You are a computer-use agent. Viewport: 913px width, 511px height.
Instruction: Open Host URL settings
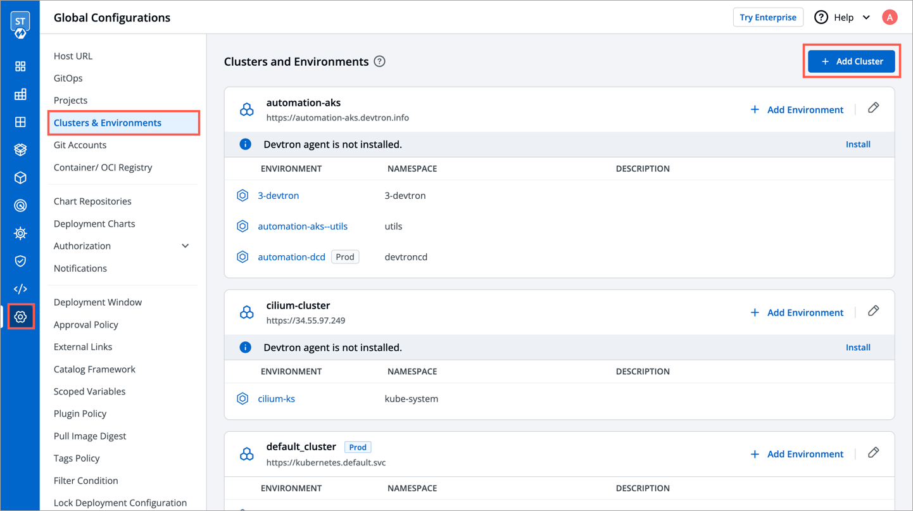pos(73,56)
